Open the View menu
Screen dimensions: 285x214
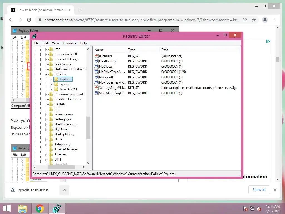tap(55, 43)
